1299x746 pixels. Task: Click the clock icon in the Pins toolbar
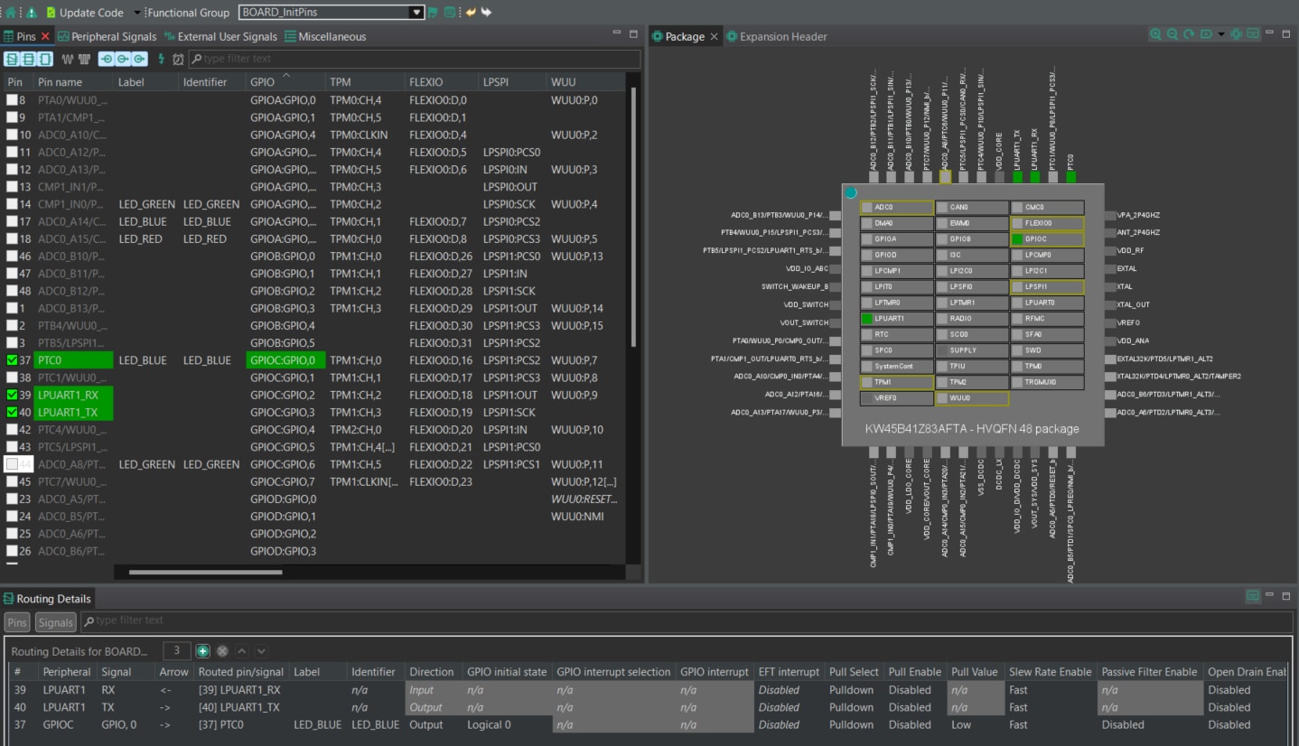tap(177, 58)
